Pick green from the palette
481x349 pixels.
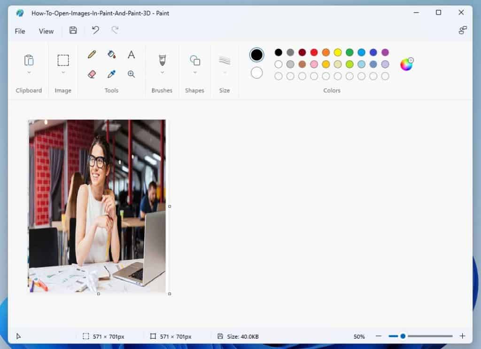(349, 52)
